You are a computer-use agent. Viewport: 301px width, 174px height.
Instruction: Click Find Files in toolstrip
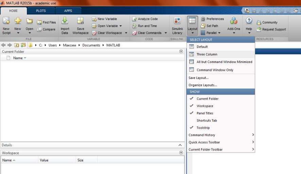pos(46,22)
